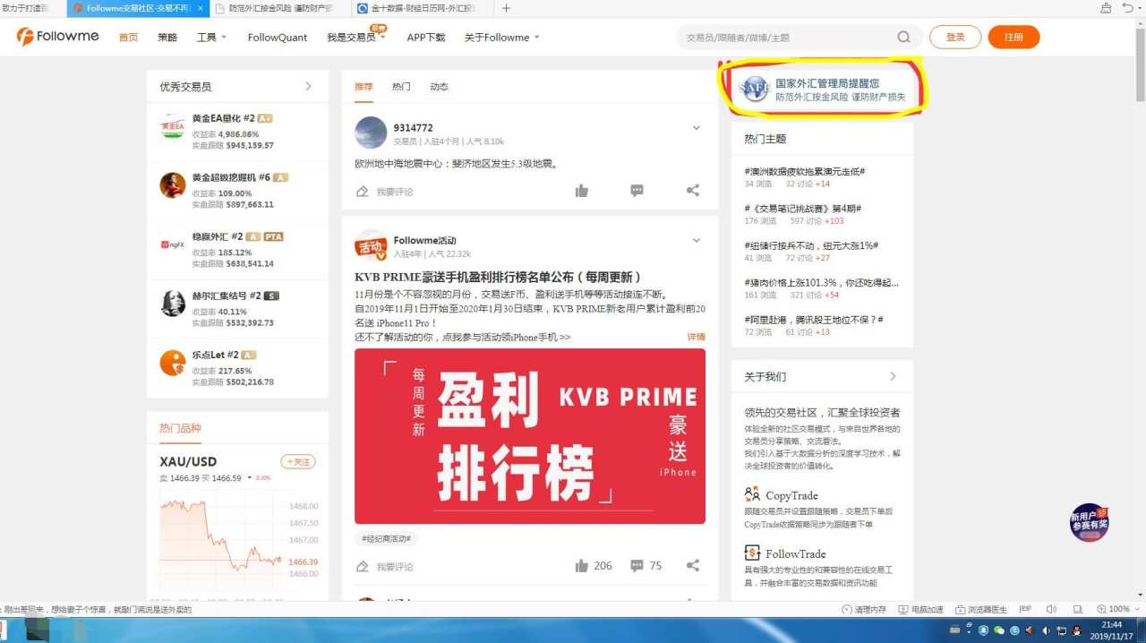The width and height of the screenshot is (1146, 643).
Task: Click the CopyTrade icon
Action: tap(752, 494)
